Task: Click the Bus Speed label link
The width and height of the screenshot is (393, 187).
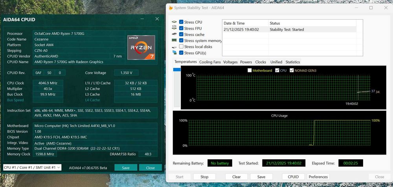Action: point(15,100)
